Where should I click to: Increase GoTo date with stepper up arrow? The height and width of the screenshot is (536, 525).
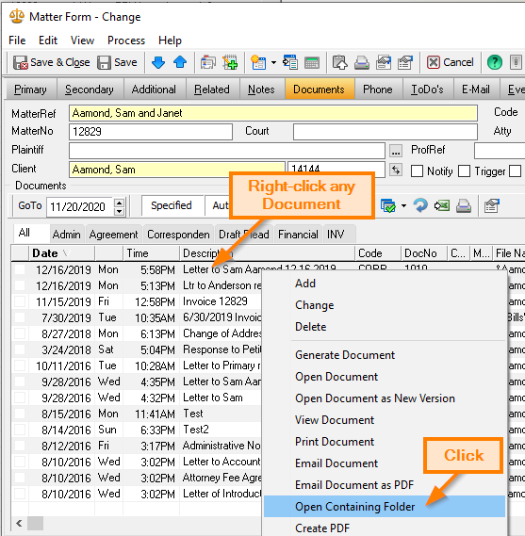[x=119, y=203]
